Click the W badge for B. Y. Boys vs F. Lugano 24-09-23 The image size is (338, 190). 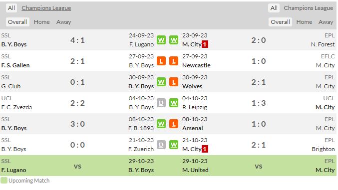(161, 40)
